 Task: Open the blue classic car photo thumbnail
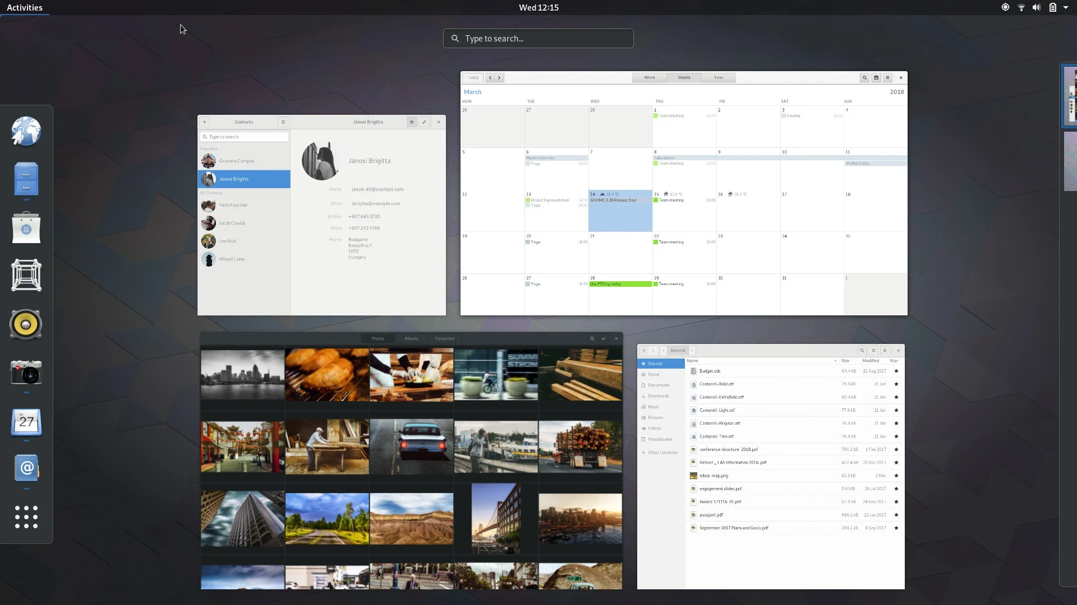click(411, 446)
